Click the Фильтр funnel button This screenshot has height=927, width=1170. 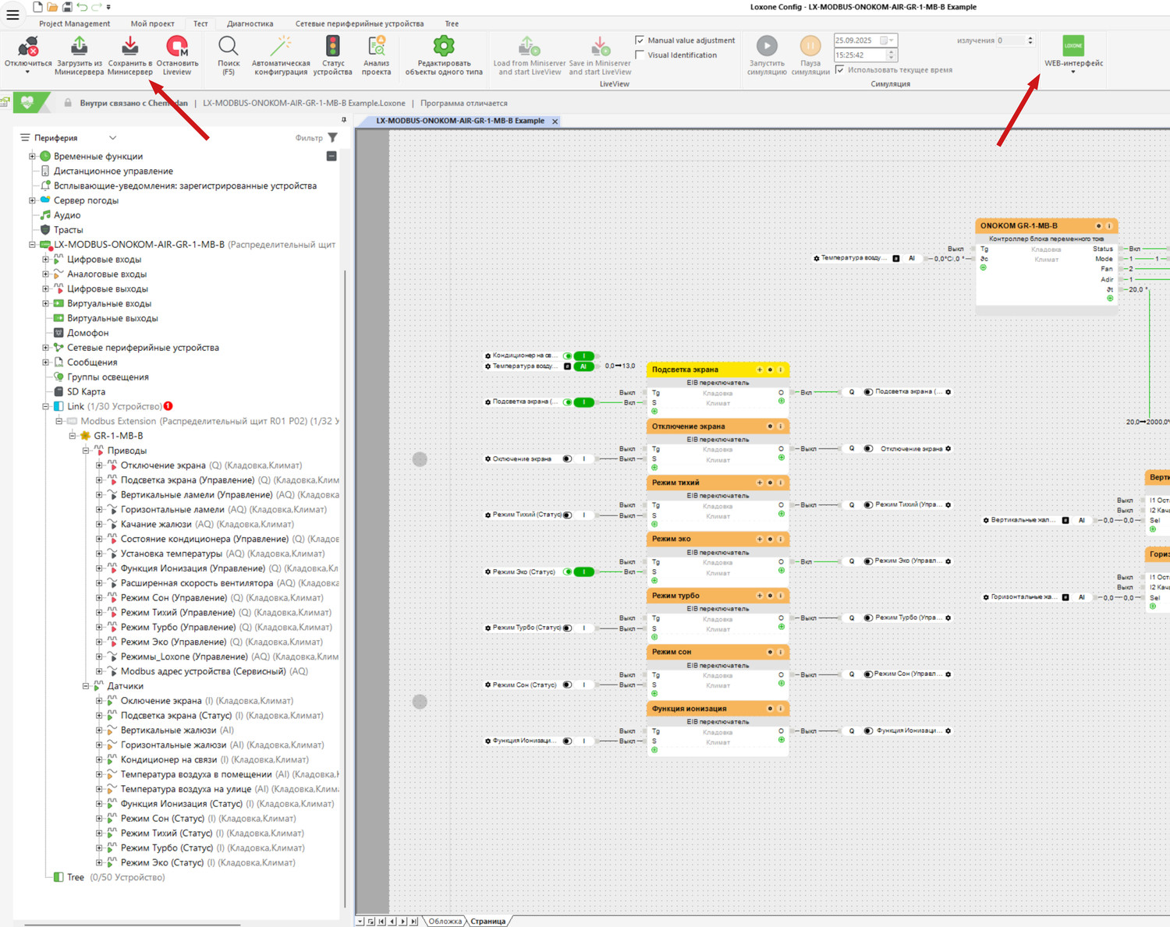click(x=333, y=138)
